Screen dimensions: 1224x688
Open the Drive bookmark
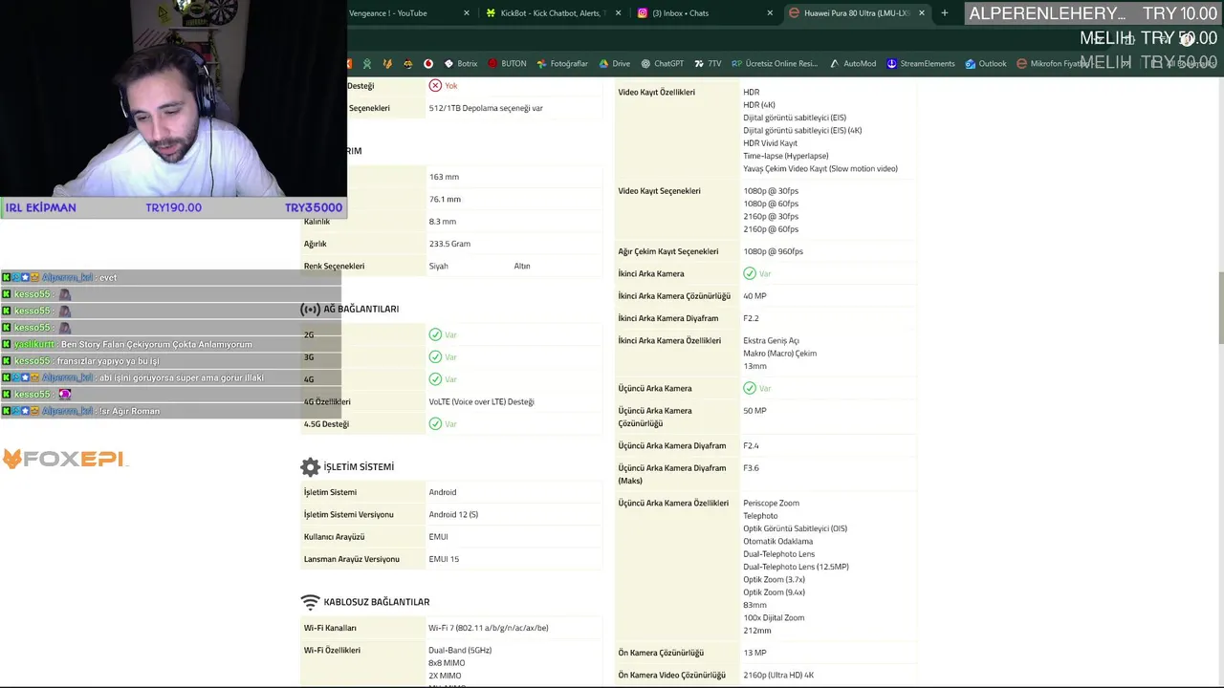pyautogui.click(x=614, y=64)
